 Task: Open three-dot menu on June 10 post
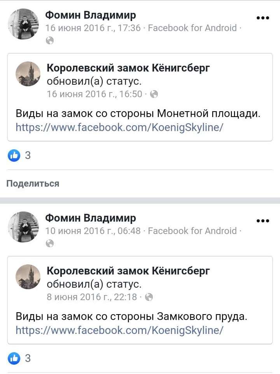tap(263, 221)
